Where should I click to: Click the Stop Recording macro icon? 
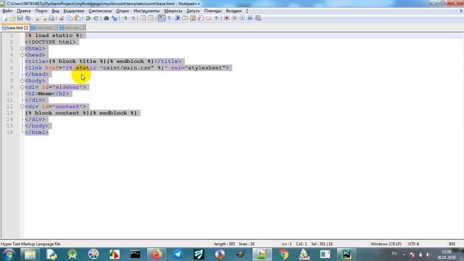234,18
